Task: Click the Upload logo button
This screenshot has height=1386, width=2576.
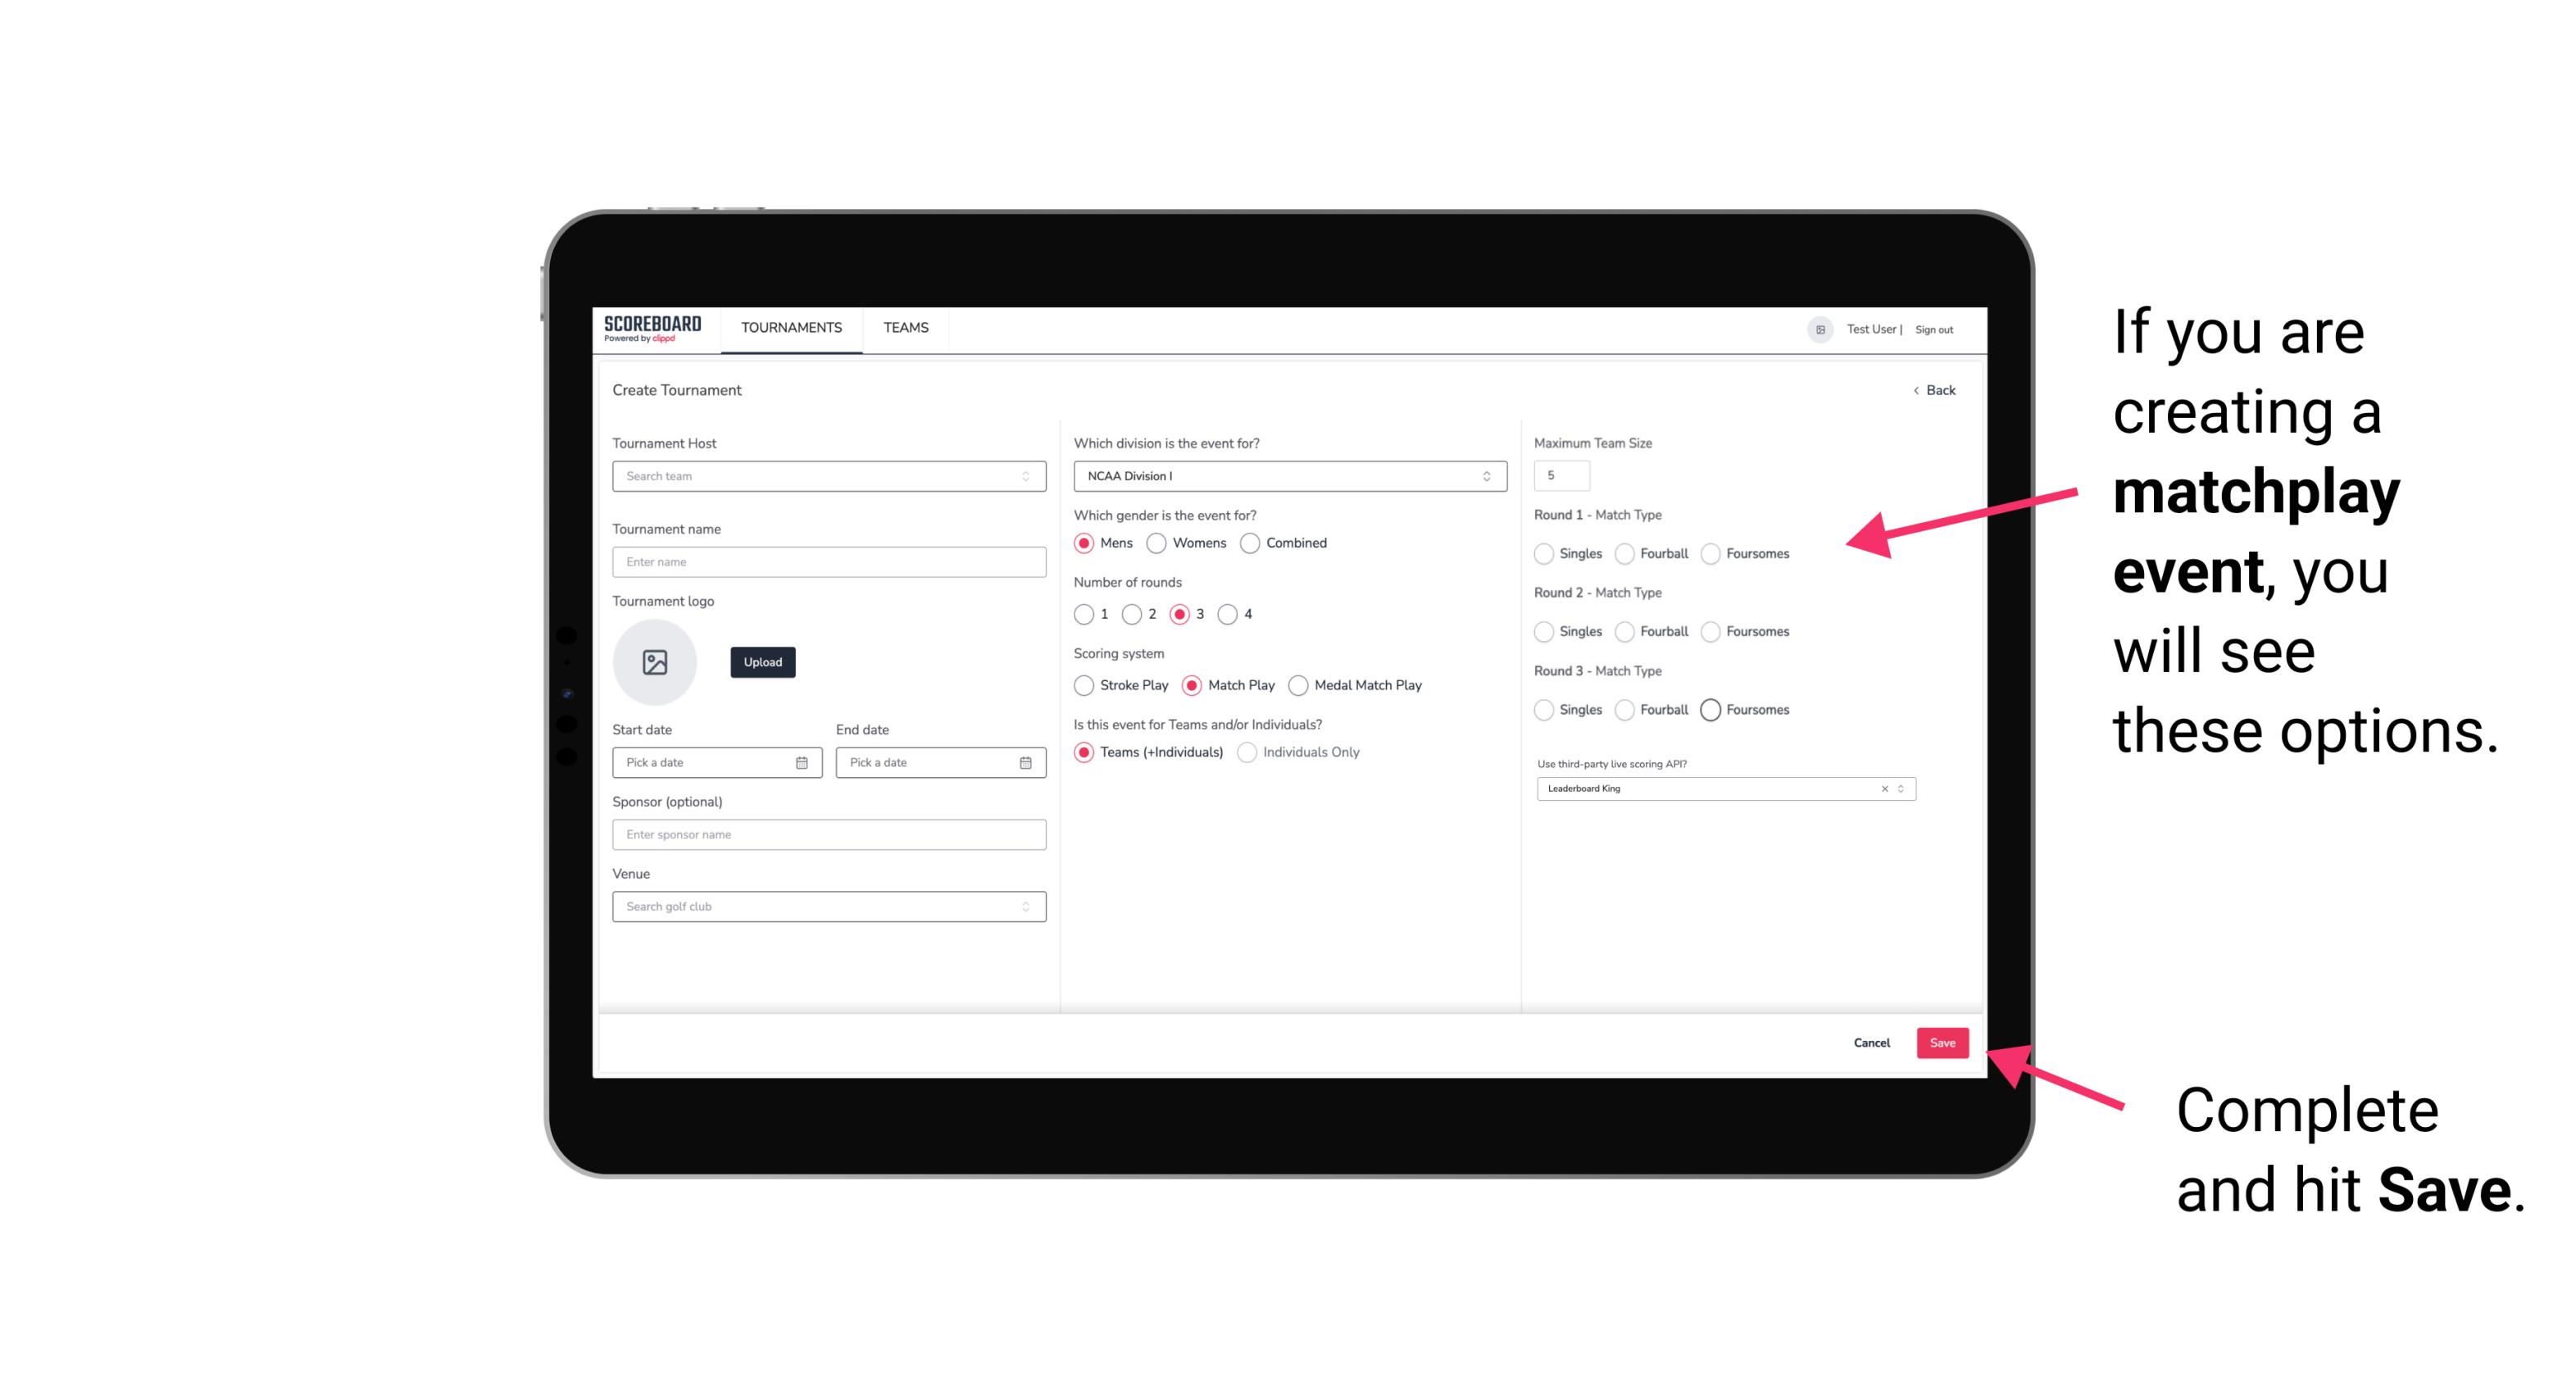Action: pyautogui.click(x=761, y=662)
